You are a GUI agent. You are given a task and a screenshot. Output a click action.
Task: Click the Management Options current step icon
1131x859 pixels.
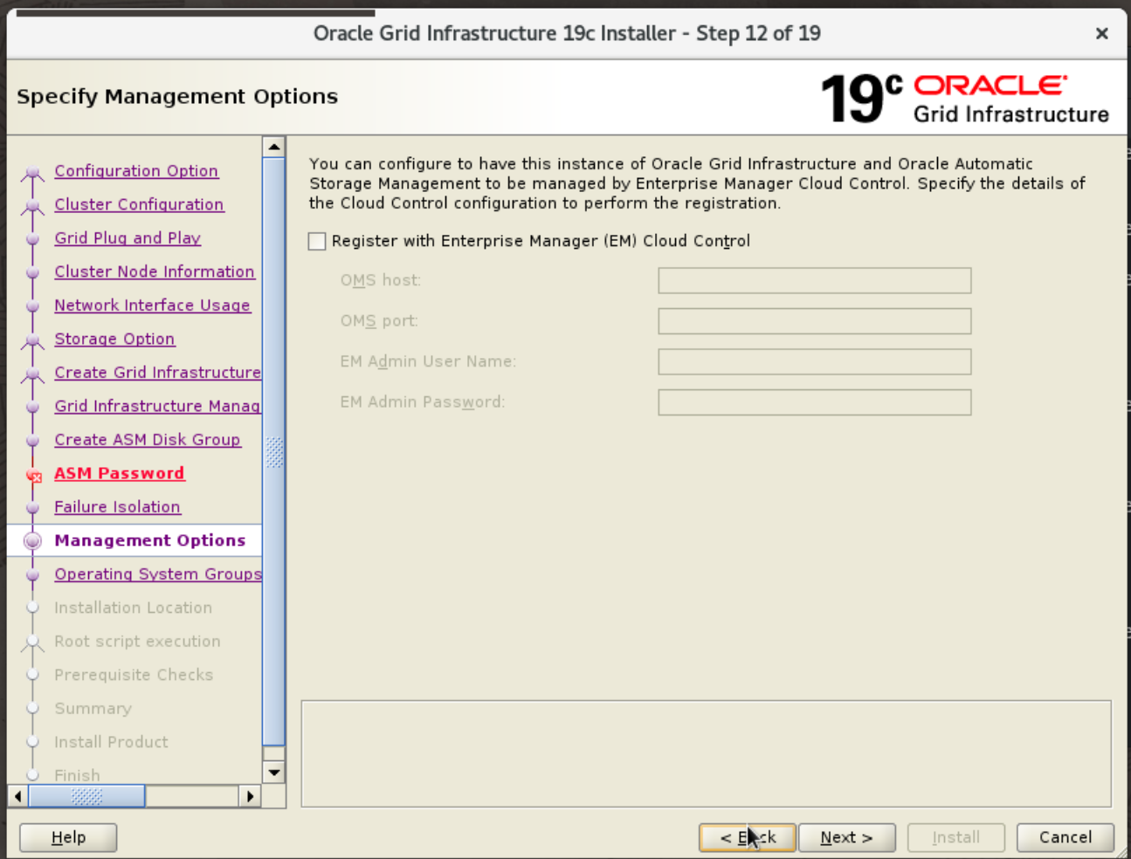coord(32,541)
